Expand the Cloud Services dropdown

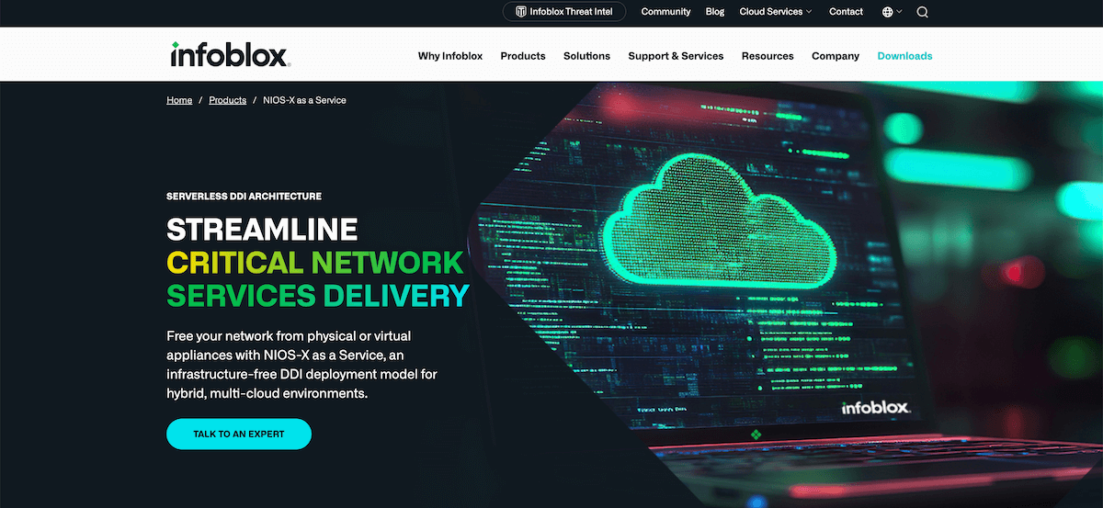[776, 12]
